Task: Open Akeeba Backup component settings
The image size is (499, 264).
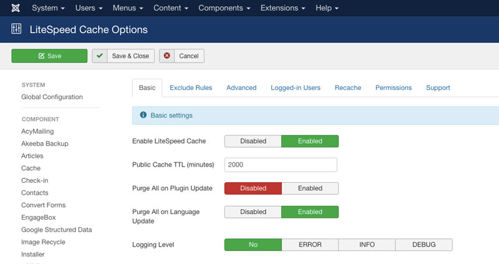Action: [x=45, y=144]
